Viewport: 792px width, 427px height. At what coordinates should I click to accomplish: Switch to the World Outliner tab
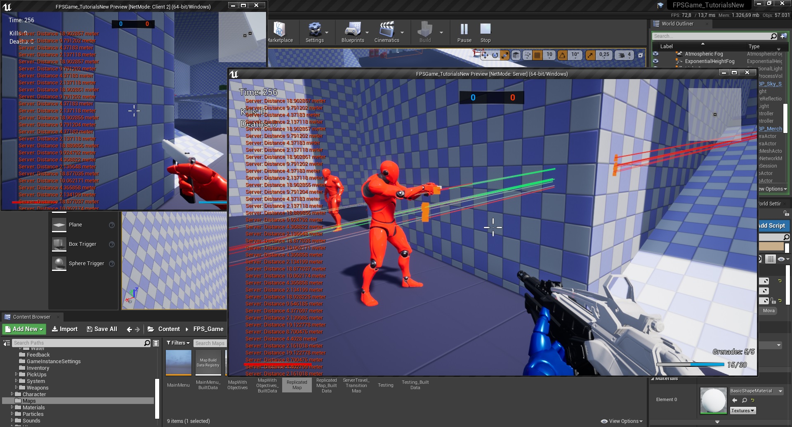tap(677, 24)
